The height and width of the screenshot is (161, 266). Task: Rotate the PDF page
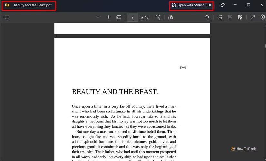point(158,17)
